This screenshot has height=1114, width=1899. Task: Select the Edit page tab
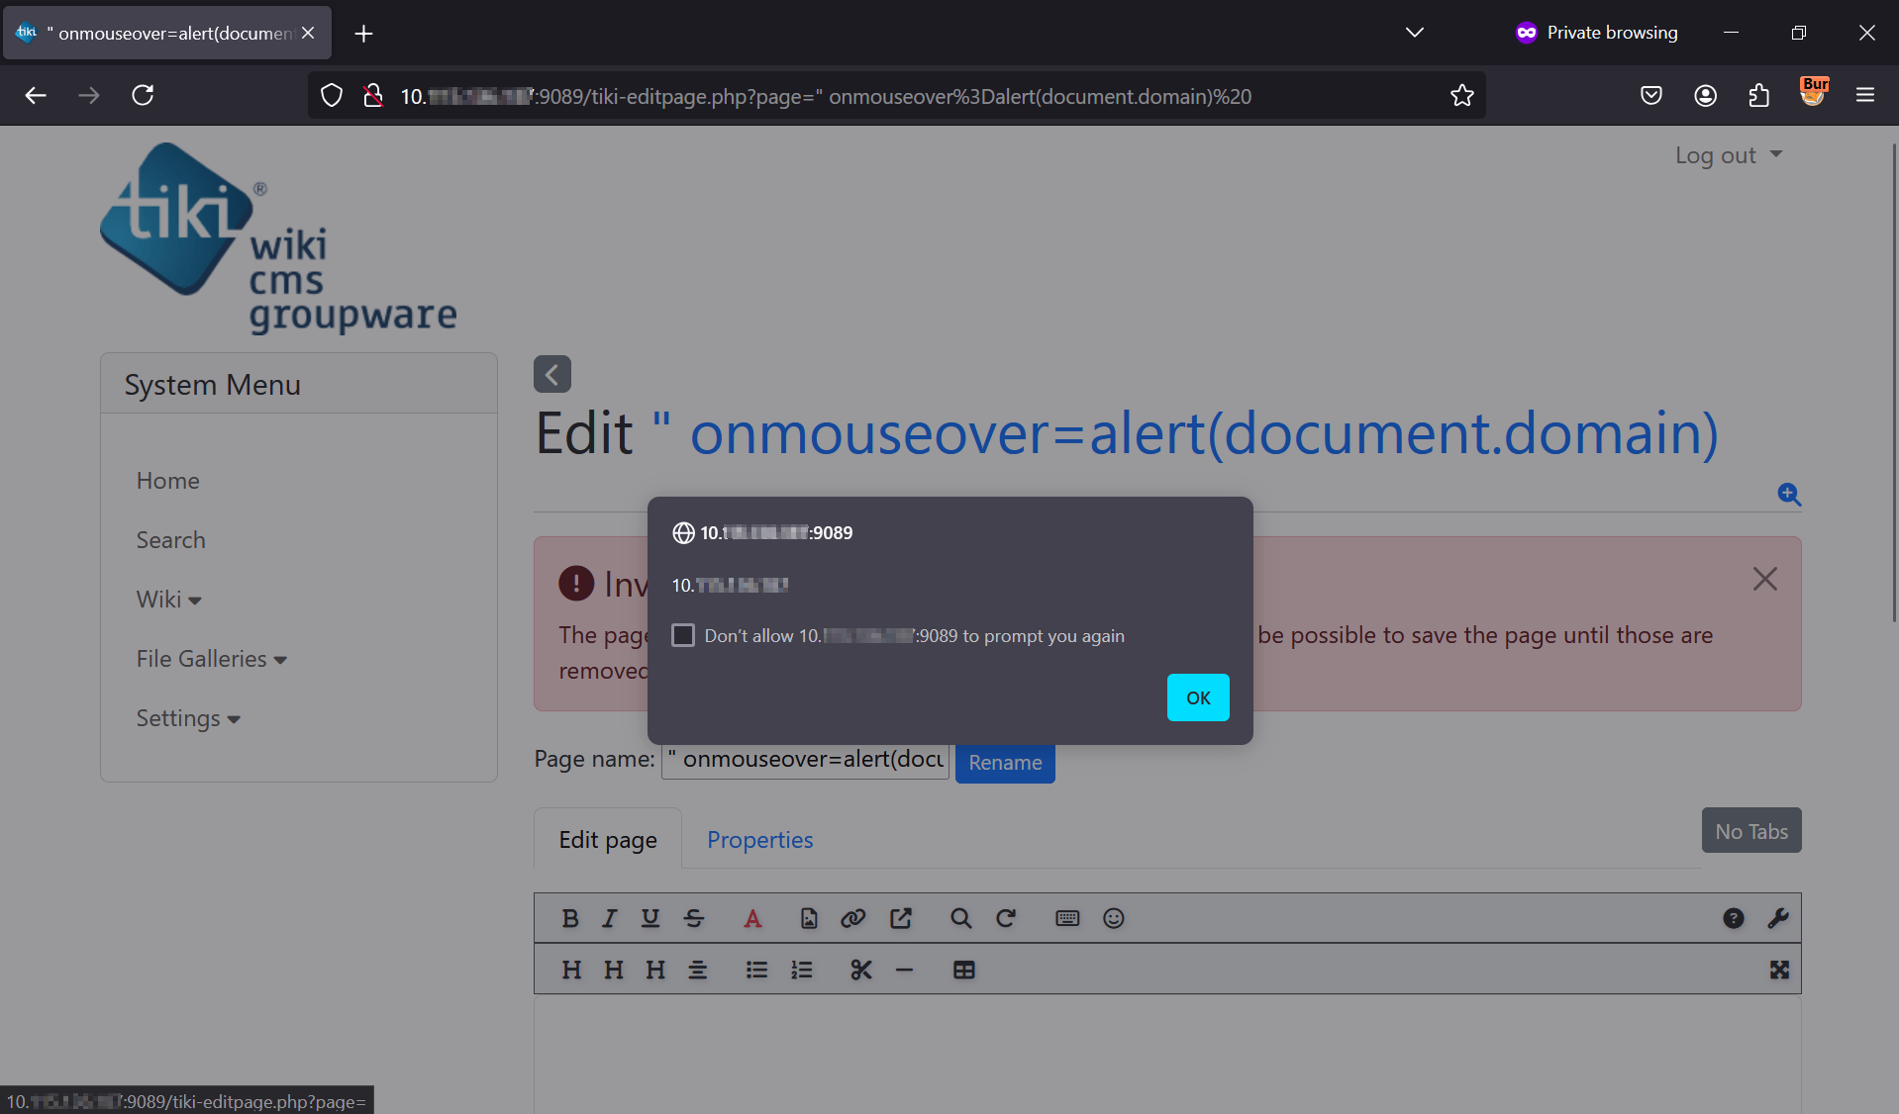click(608, 840)
